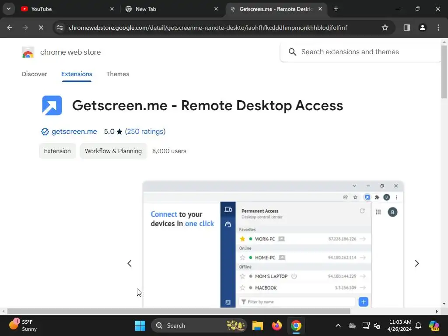Click the display network tray icon

366,325
